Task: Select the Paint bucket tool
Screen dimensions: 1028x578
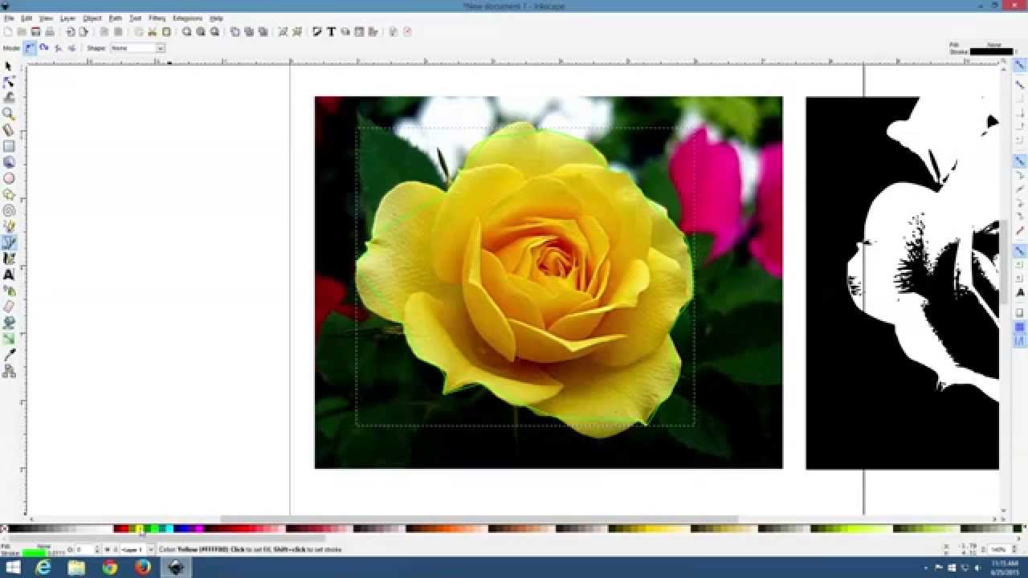Action: (x=9, y=323)
